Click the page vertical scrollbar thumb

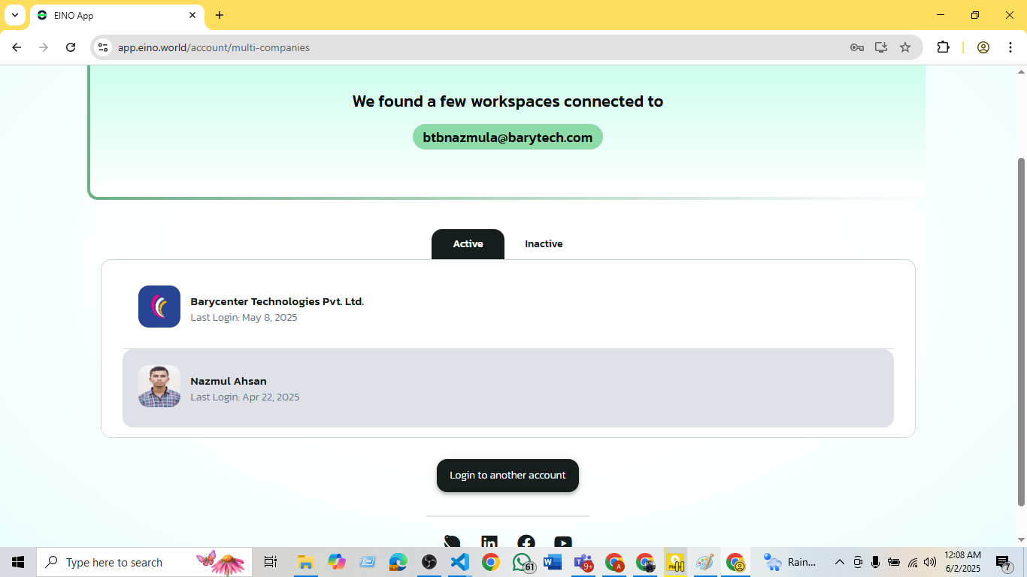[x=1021, y=331]
